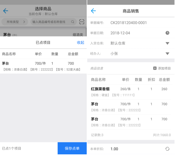The height and width of the screenshot is (157, 175).
Task: Tap the refresh icon beside 本单折扣
Action: point(167,149)
